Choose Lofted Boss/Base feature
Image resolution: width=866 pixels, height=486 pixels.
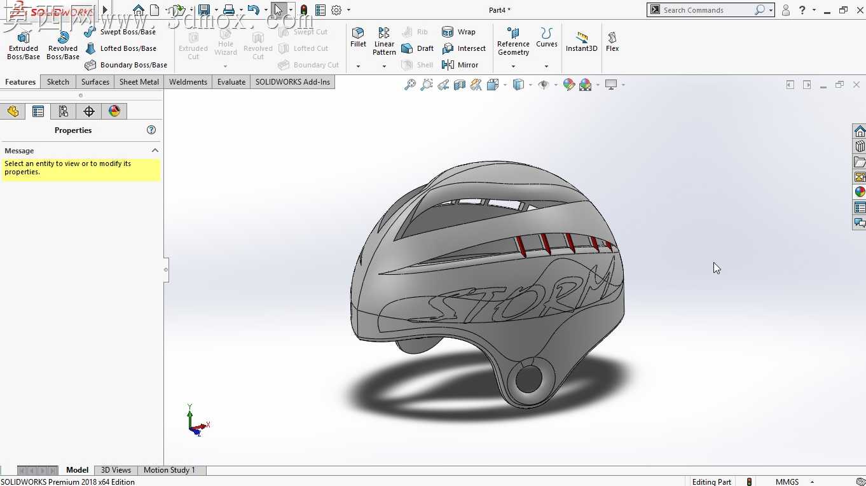[x=120, y=48]
